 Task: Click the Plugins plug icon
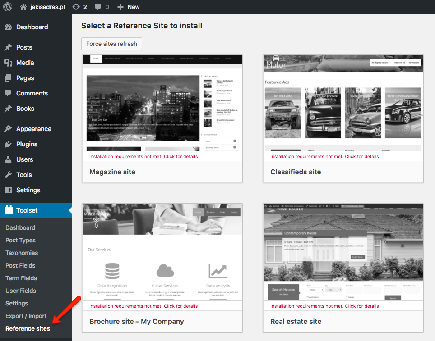[x=8, y=144]
